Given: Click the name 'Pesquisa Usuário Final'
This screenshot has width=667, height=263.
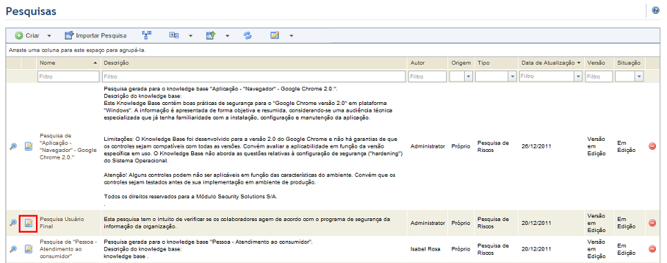Looking at the screenshot, I should [62, 222].
